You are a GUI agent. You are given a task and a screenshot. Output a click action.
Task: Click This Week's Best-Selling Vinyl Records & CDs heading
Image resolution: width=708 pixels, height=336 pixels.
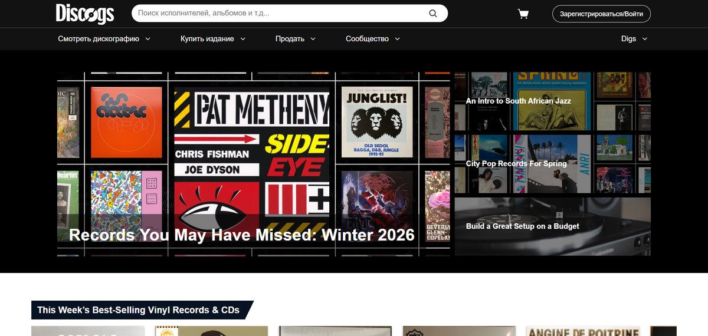[x=140, y=309]
